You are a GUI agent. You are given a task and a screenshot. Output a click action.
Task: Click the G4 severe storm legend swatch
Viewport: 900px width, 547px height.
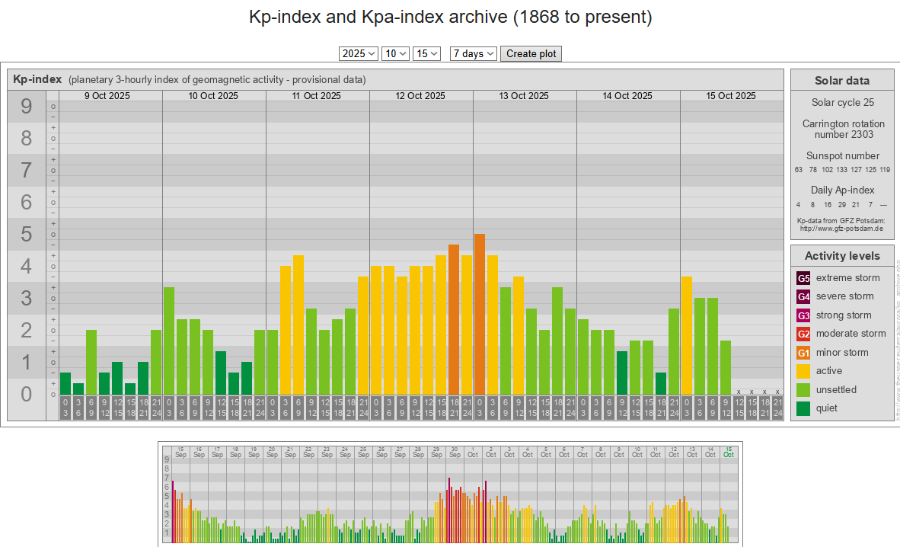coord(803,296)
